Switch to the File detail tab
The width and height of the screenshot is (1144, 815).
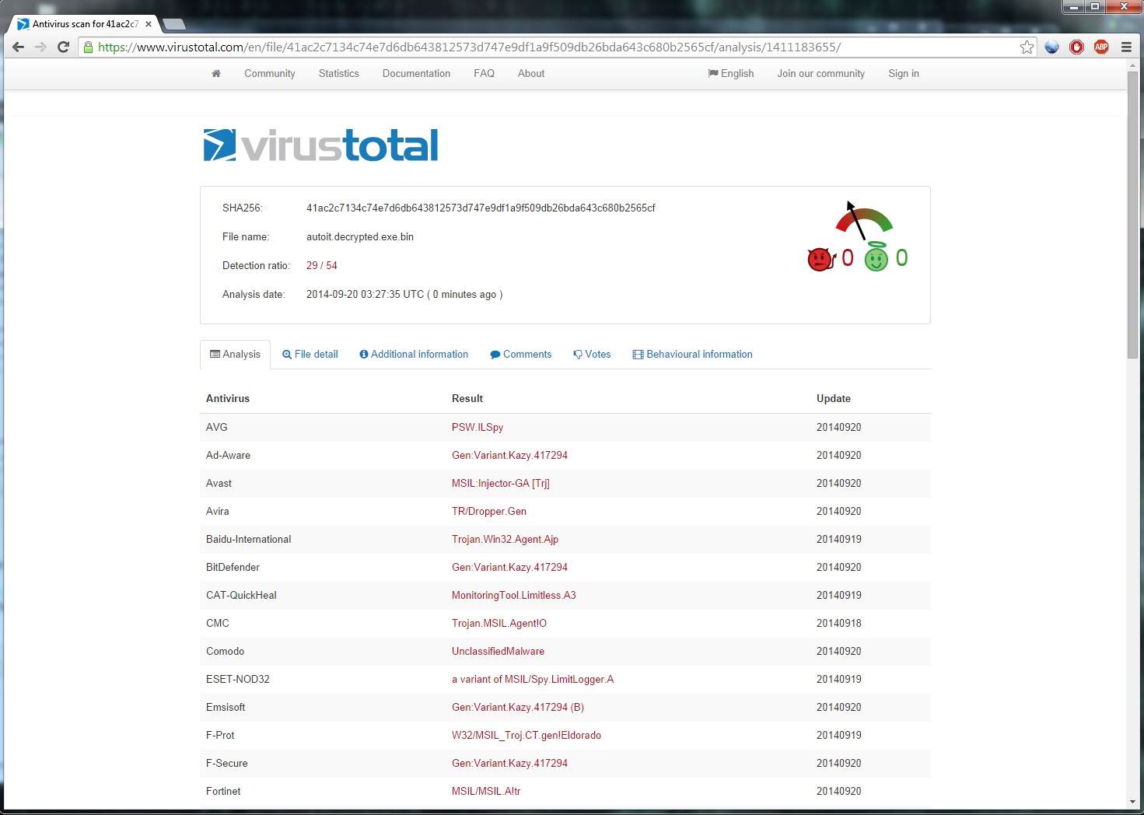310,354
